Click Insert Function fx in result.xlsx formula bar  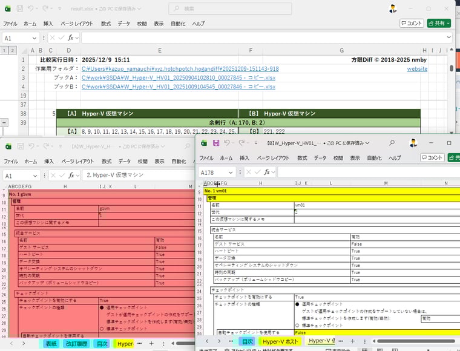pyautogui.click(x=71, y=38)
